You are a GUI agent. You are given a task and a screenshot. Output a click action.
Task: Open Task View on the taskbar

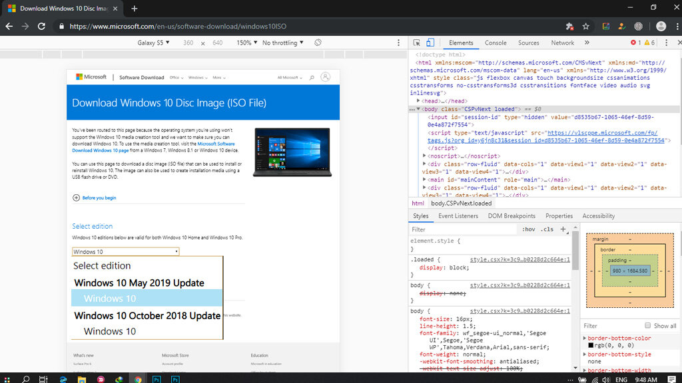pos(43,379)
